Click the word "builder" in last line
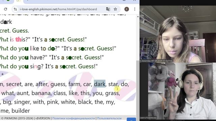This screenshot has width=216, height=121. (x=21, y=111)
